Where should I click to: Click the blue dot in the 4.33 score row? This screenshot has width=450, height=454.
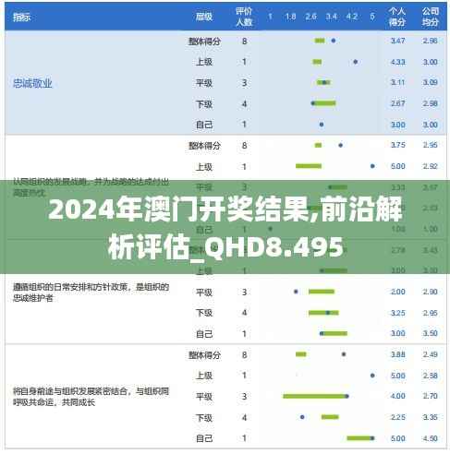355,62
